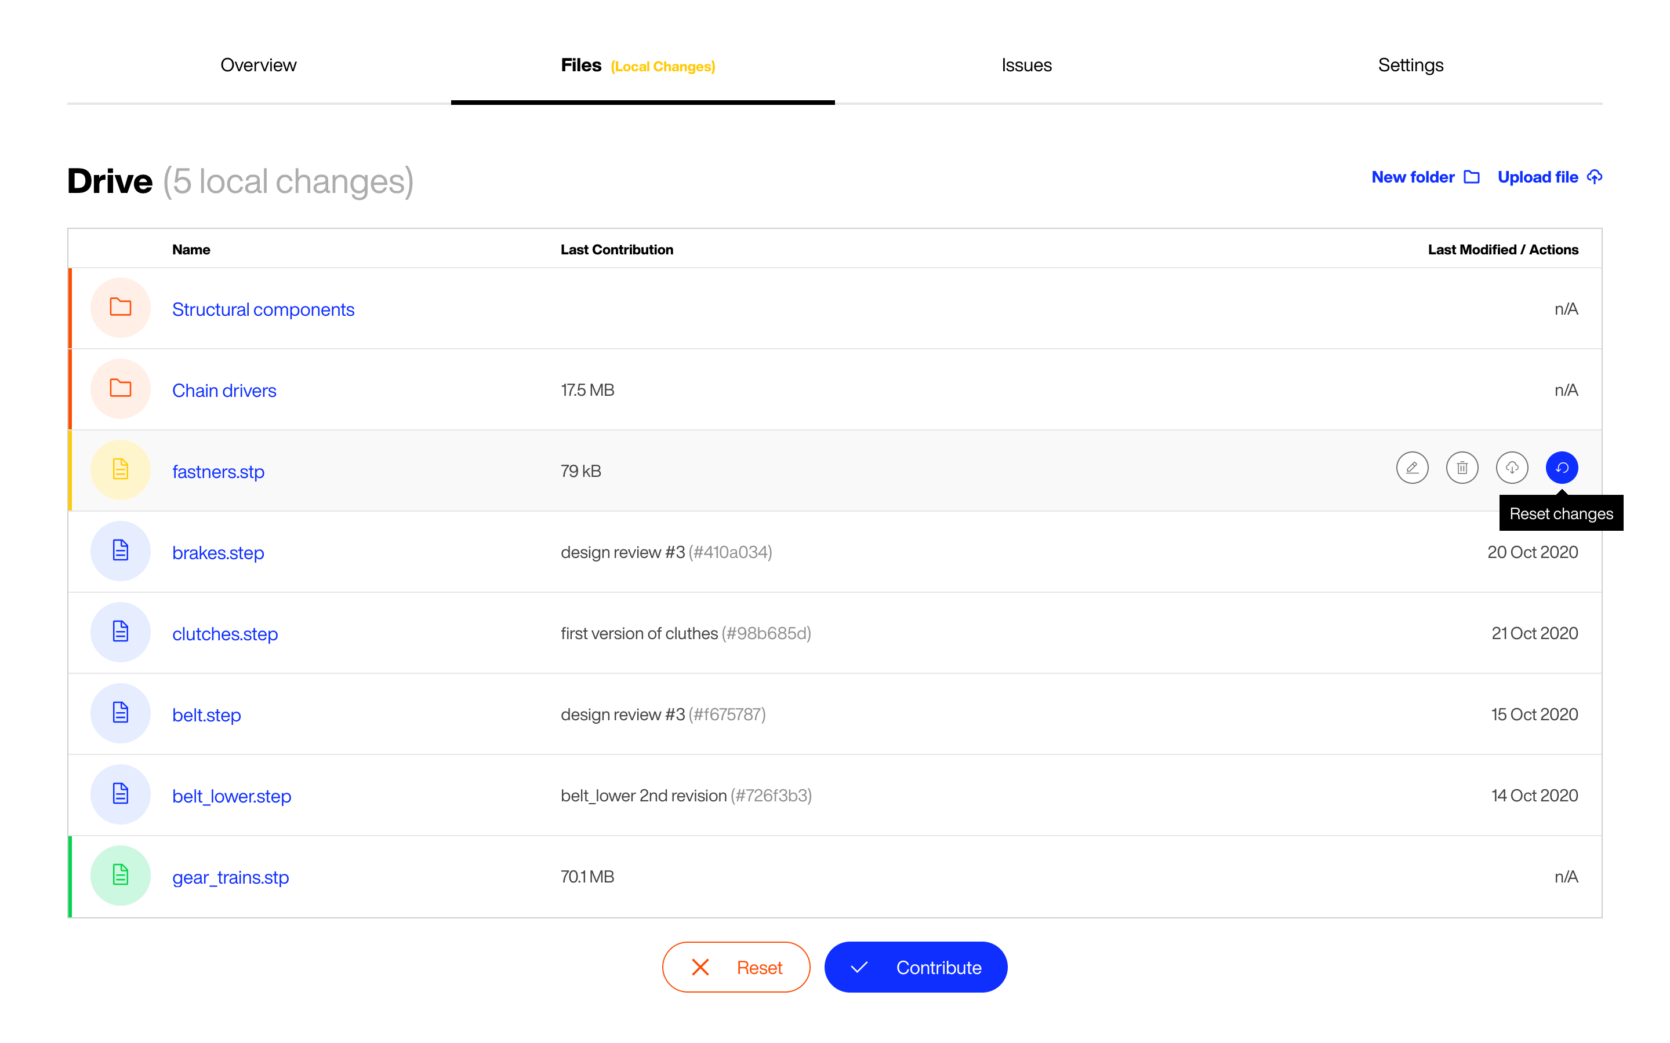Click the cloud download icon for fastners.stp

[x=1511, y=468]
